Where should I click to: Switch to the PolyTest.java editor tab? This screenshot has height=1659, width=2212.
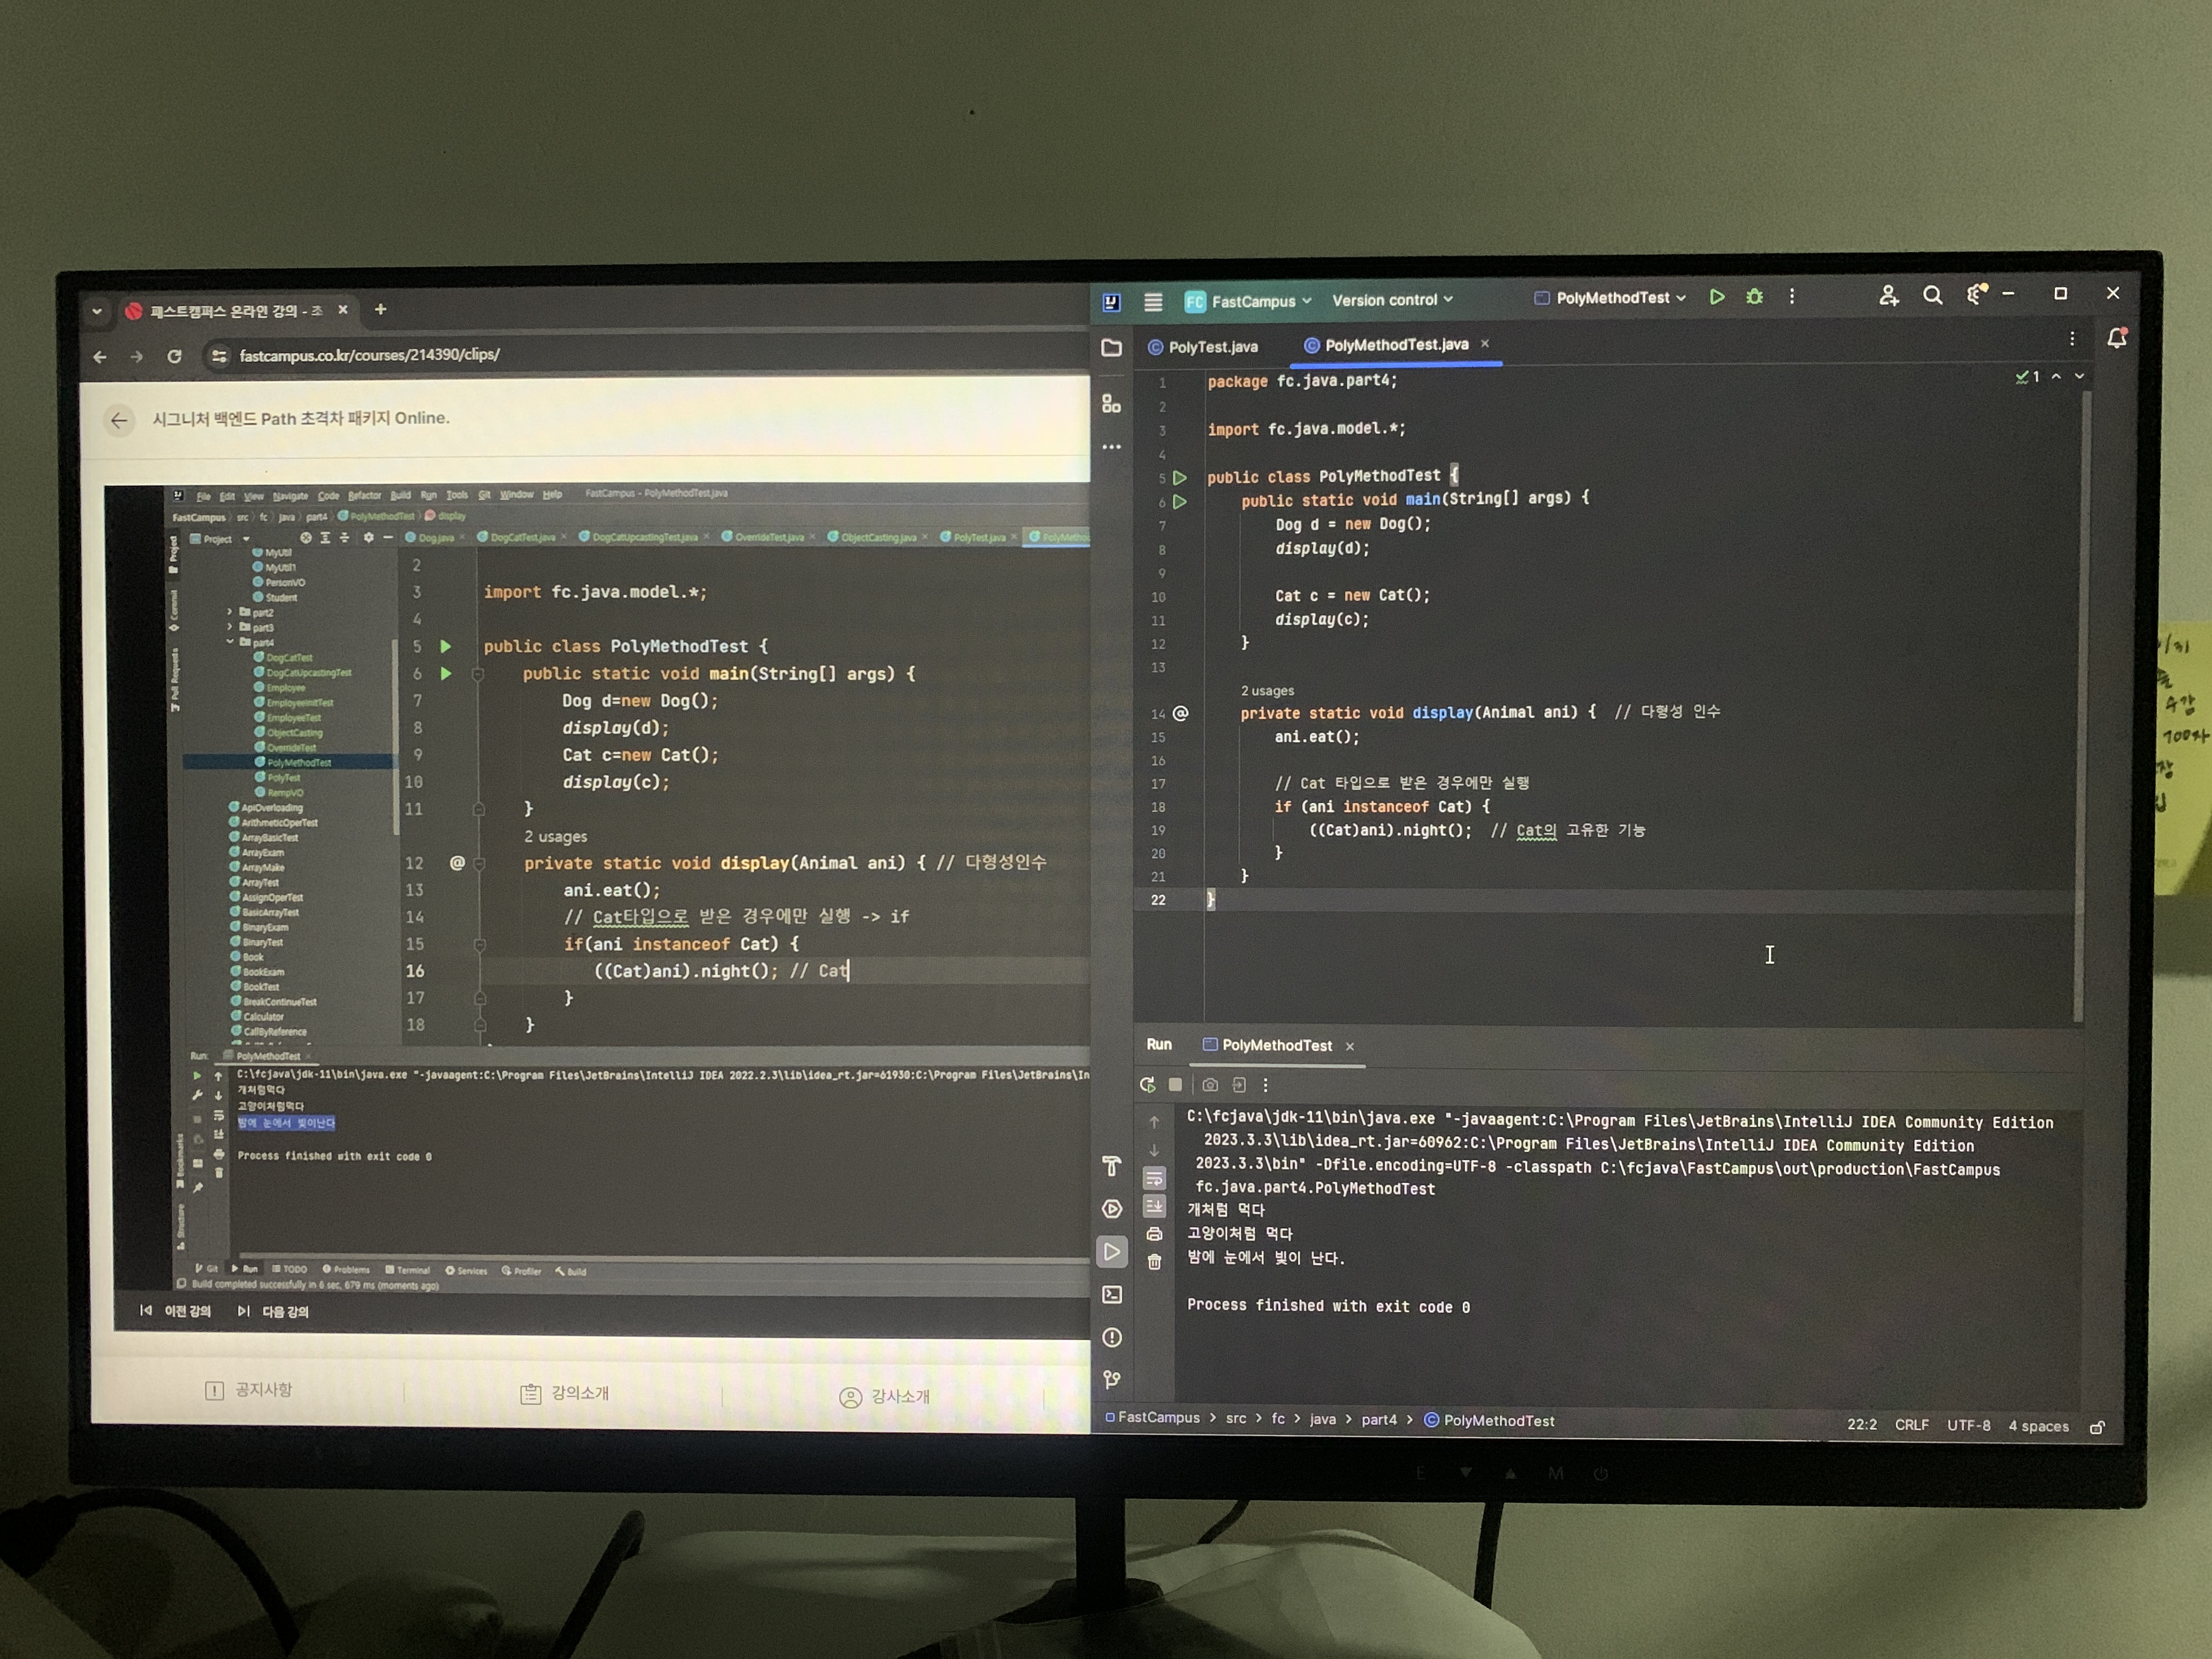pyautogui.click(x=1212, y=347)
